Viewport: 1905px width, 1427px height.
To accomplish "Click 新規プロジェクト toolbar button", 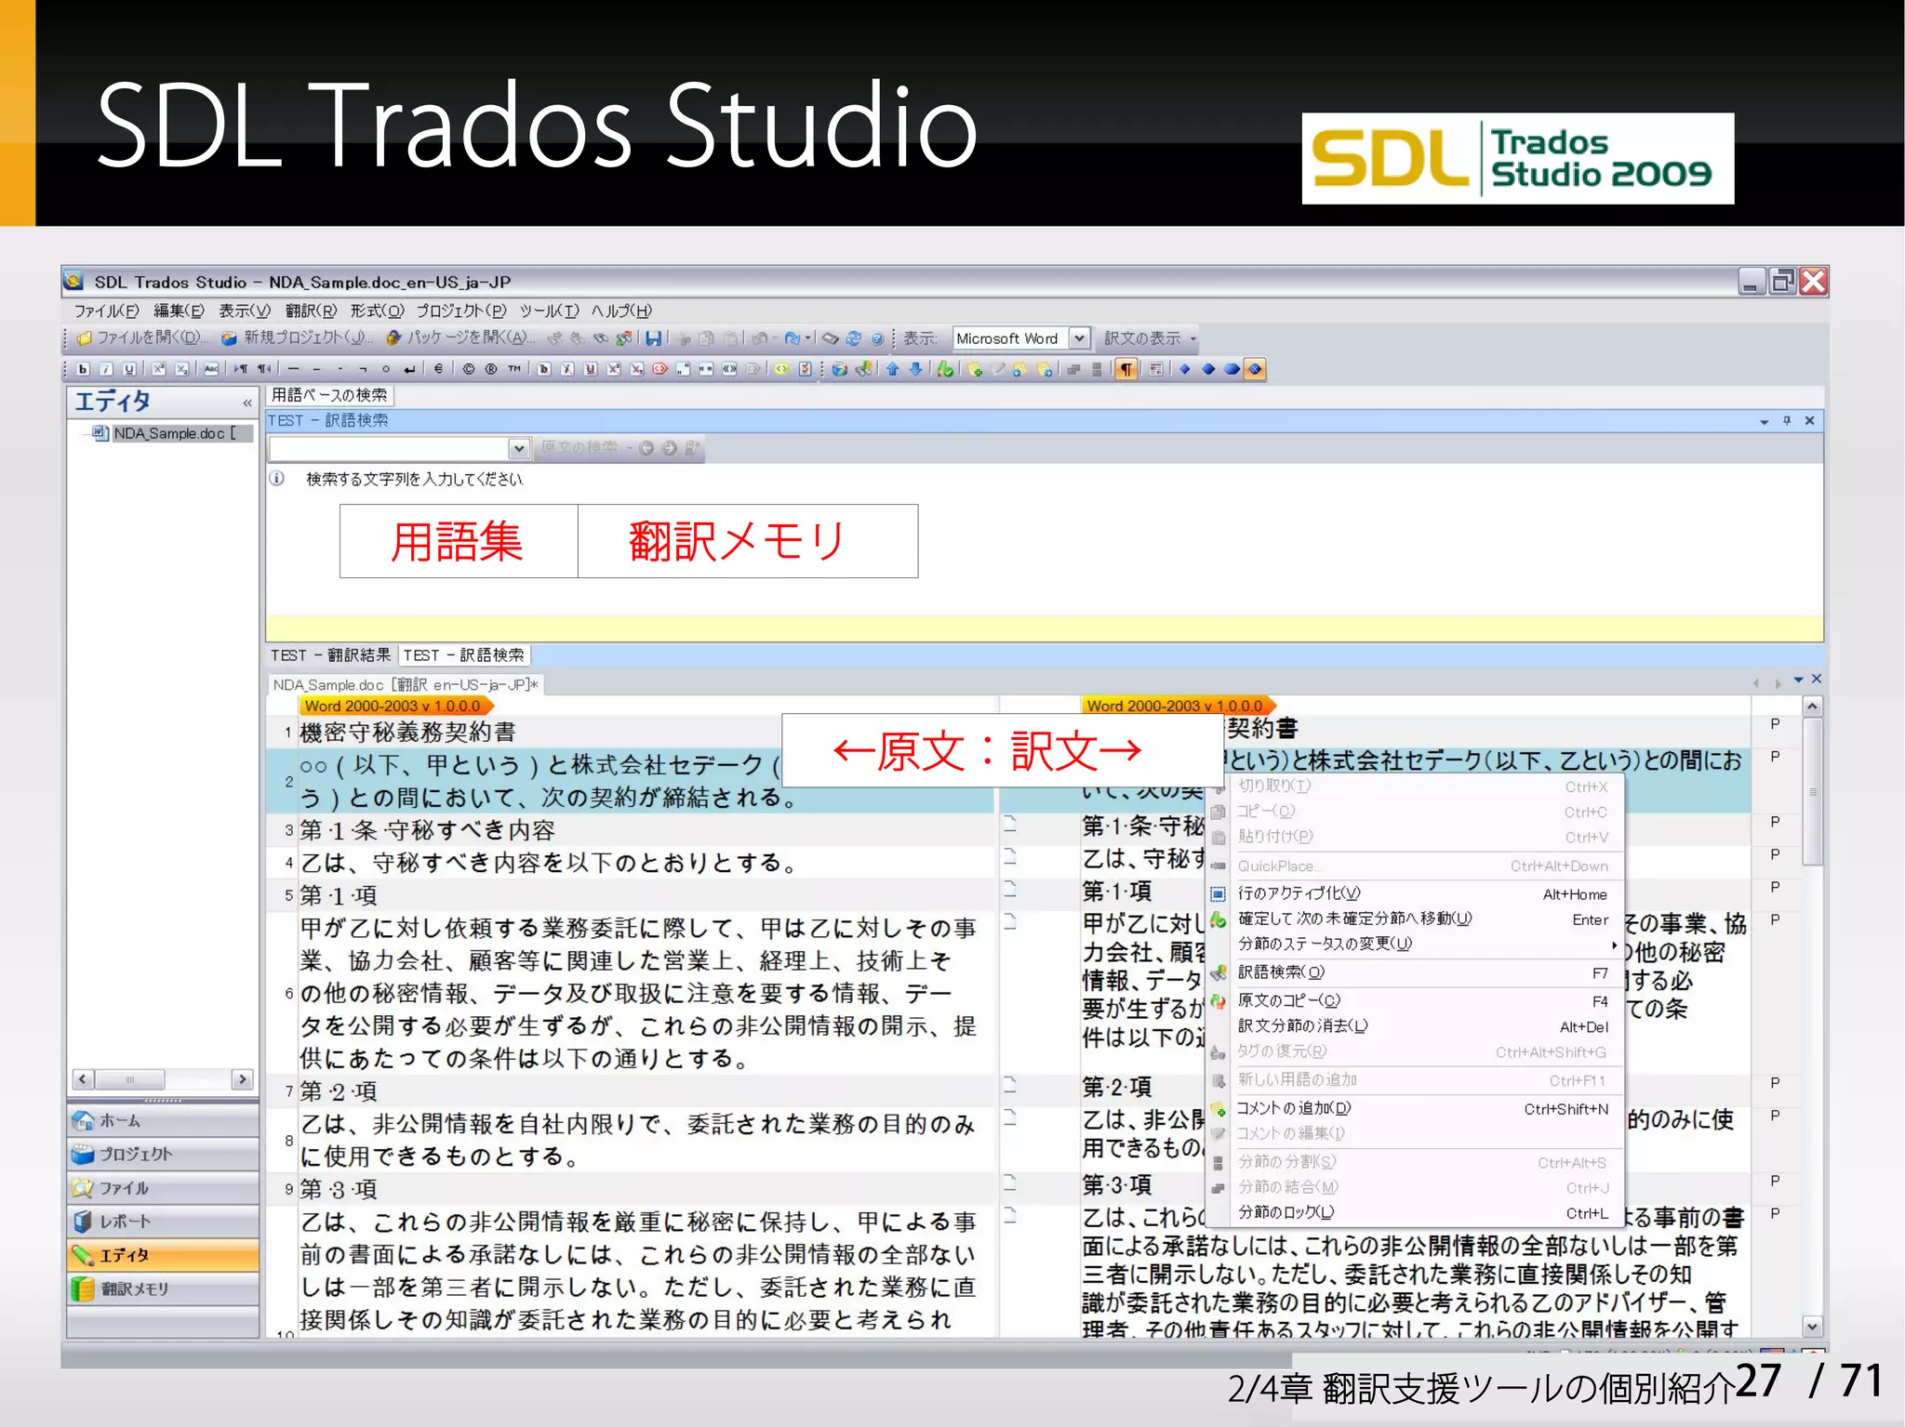I will click(297, 338).
